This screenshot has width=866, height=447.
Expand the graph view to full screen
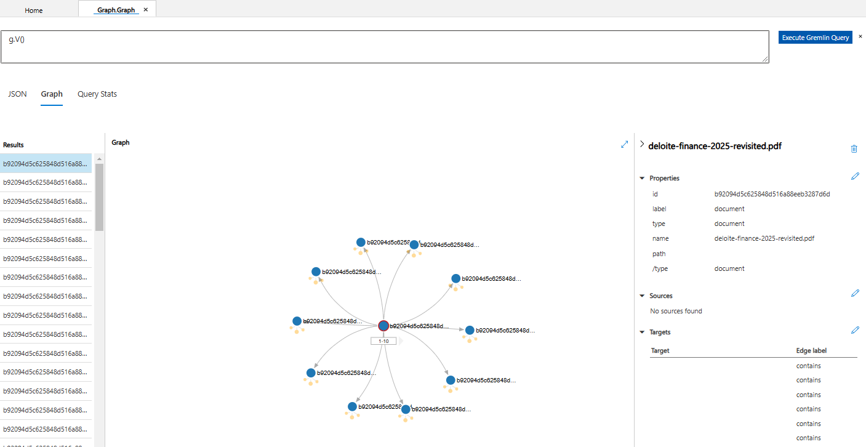624,143
